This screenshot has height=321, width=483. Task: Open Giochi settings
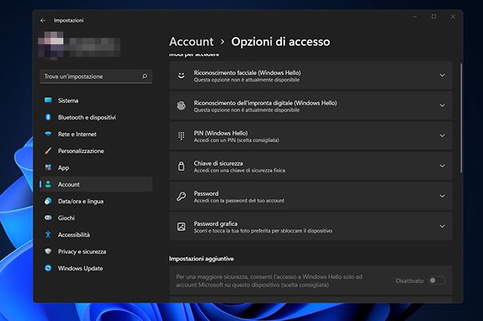[96, 217]
